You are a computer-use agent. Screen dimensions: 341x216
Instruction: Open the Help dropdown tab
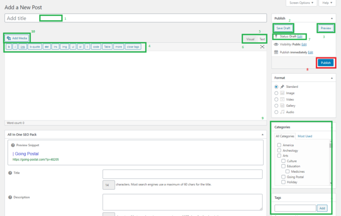(x=327, y=3)
